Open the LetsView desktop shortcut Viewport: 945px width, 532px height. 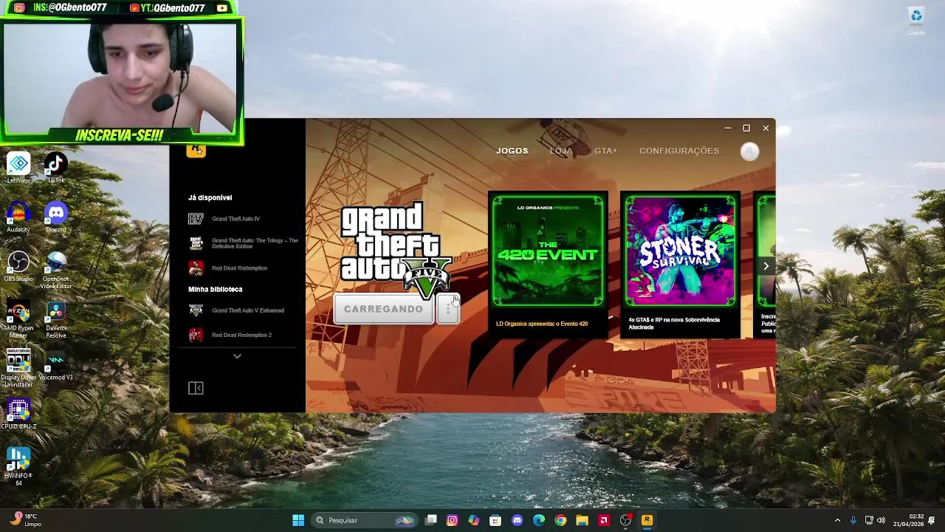(x=18, y=168)
